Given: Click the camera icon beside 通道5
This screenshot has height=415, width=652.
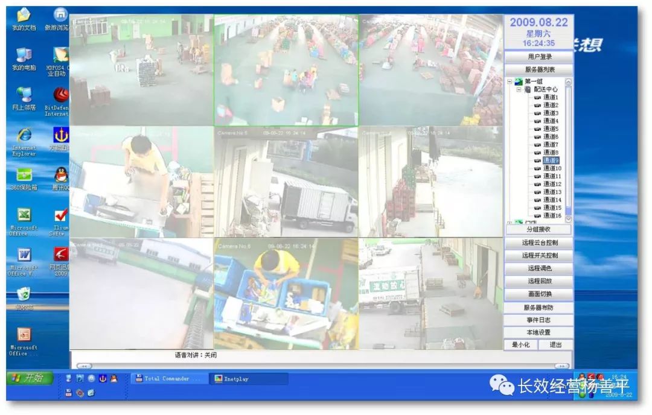Looking at the screenshot, I should (x=537, y=129).
